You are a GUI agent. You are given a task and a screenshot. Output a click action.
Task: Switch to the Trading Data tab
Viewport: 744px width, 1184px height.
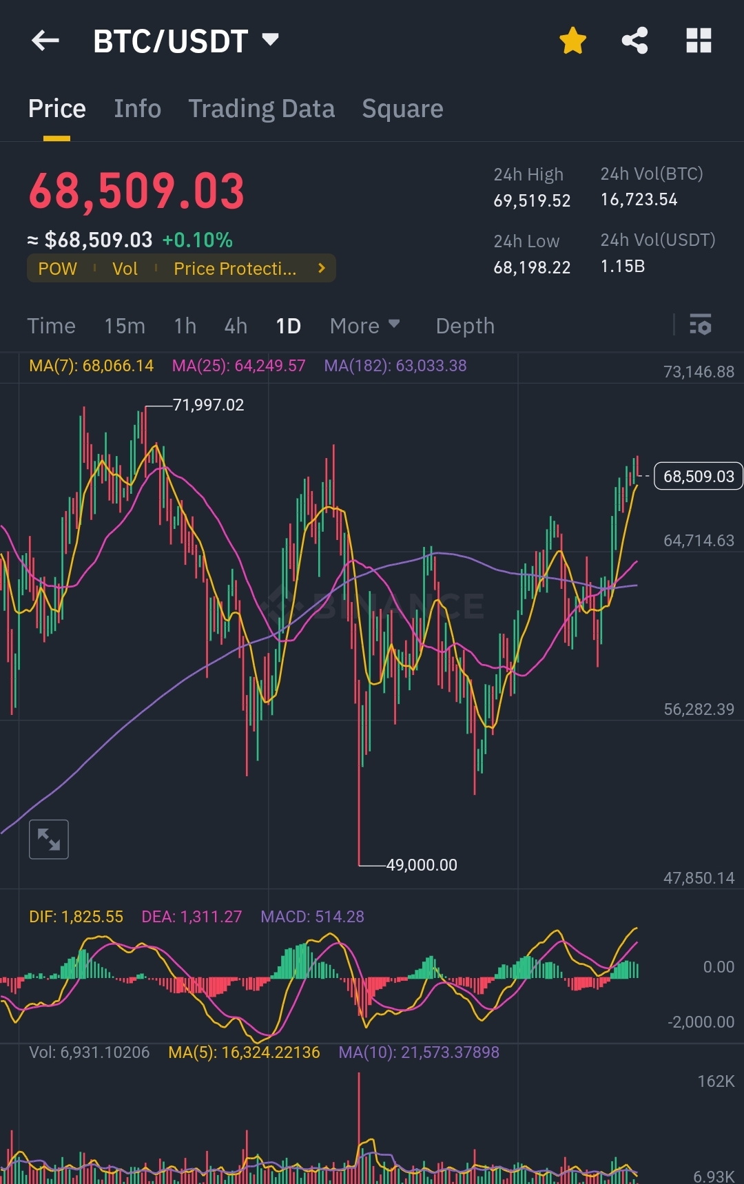[262, 109]
